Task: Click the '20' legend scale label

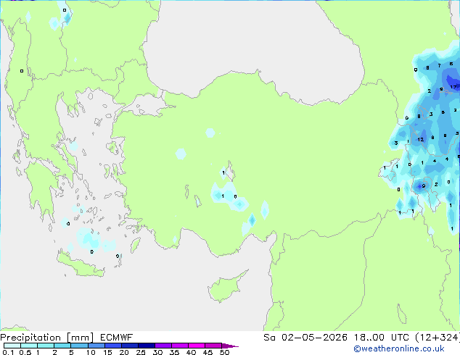Action: 124,352
